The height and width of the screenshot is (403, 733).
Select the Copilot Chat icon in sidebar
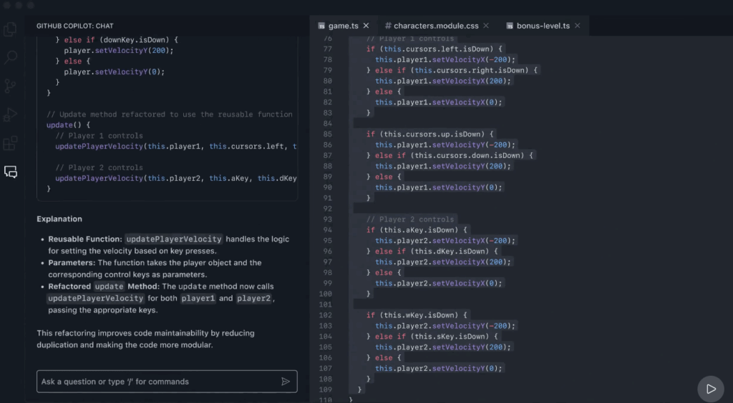(x=11, y=172)
